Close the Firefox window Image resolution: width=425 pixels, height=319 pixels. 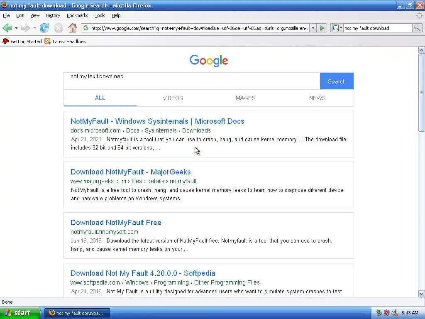tap(419, 5)
